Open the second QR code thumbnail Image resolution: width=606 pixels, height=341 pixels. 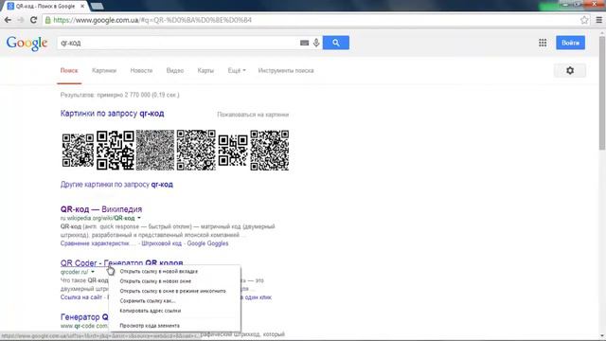(116, 151)
